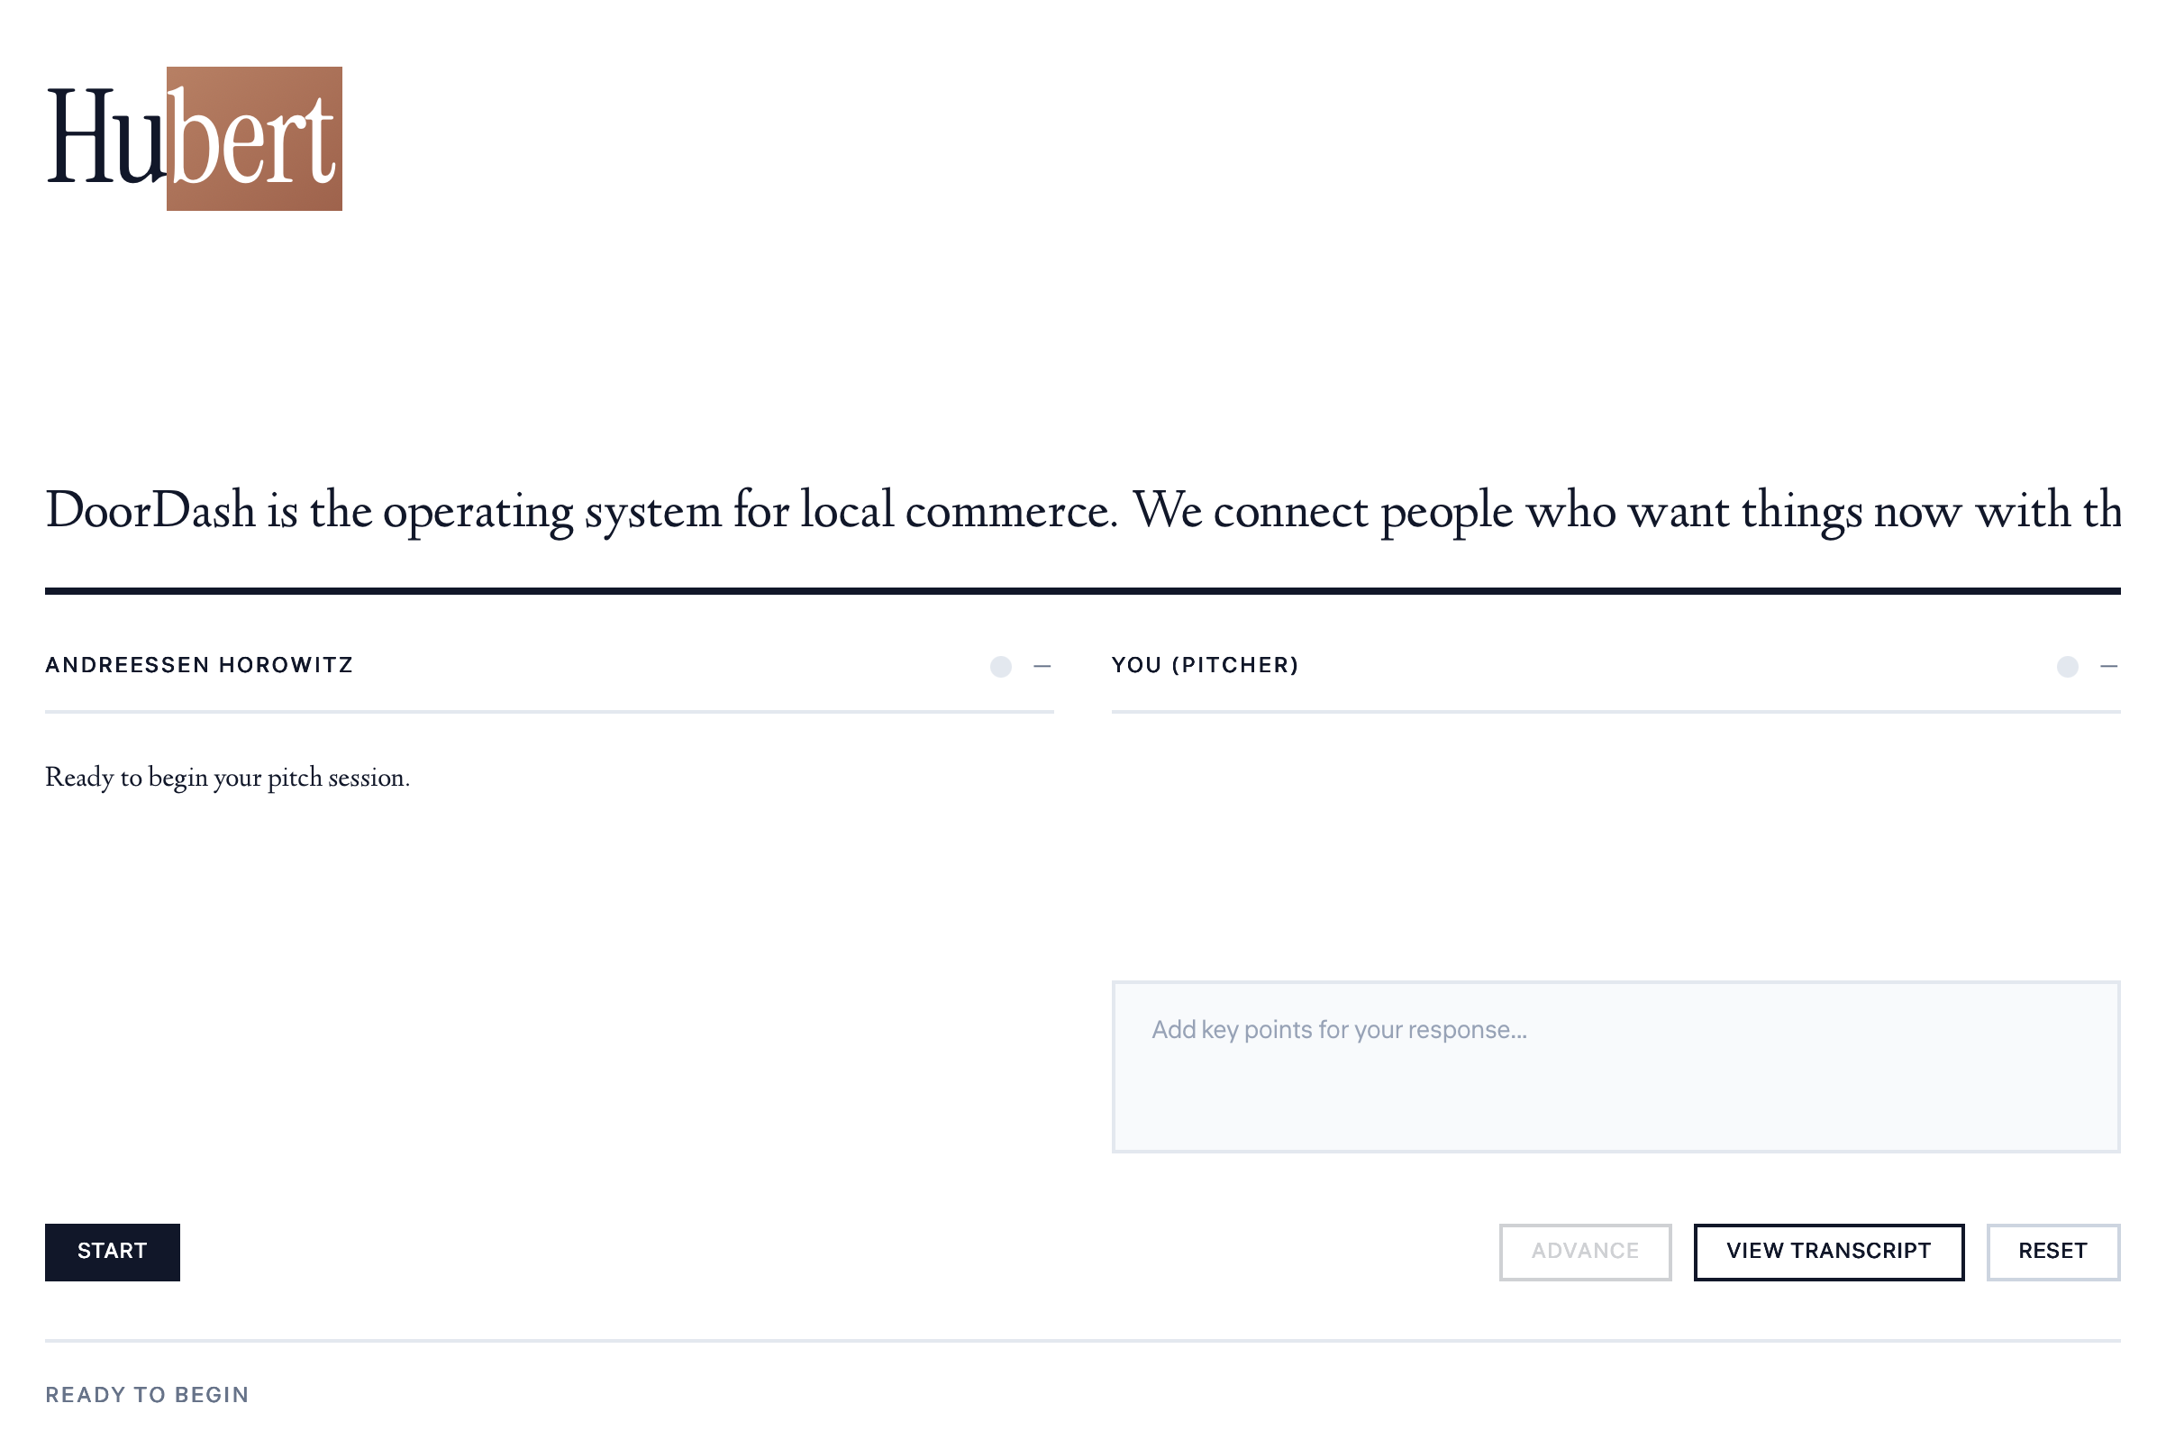The height and width of the screenshot is (1449, 2166).
Task: Click the word DoorDash in the headline
Action: (150, 510)
